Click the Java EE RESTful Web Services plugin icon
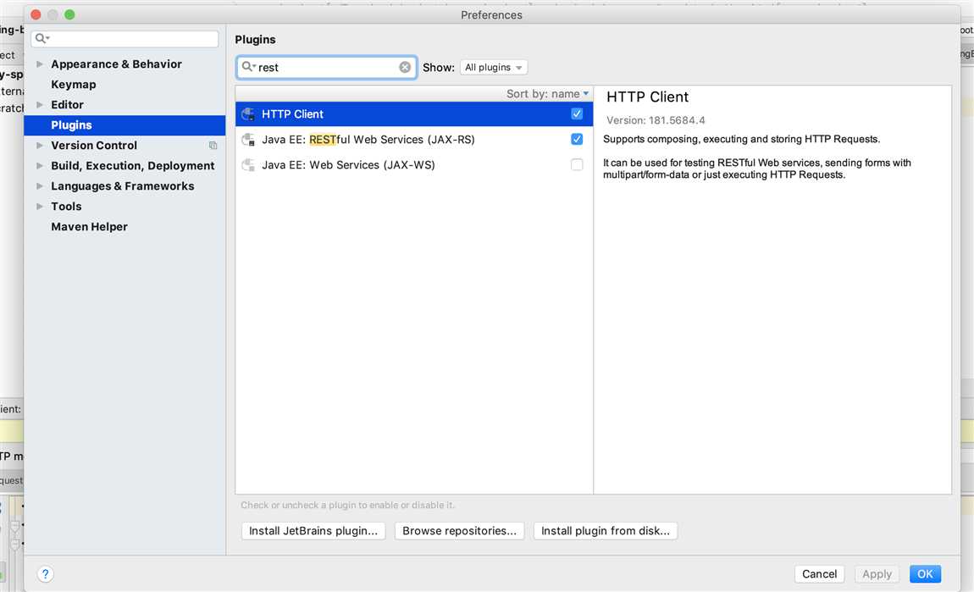 pos(248,140)
